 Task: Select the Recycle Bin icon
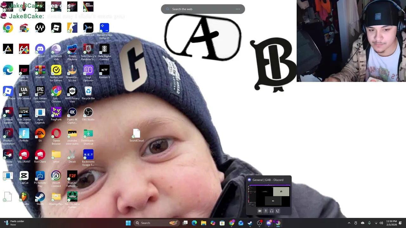[88, 93]
